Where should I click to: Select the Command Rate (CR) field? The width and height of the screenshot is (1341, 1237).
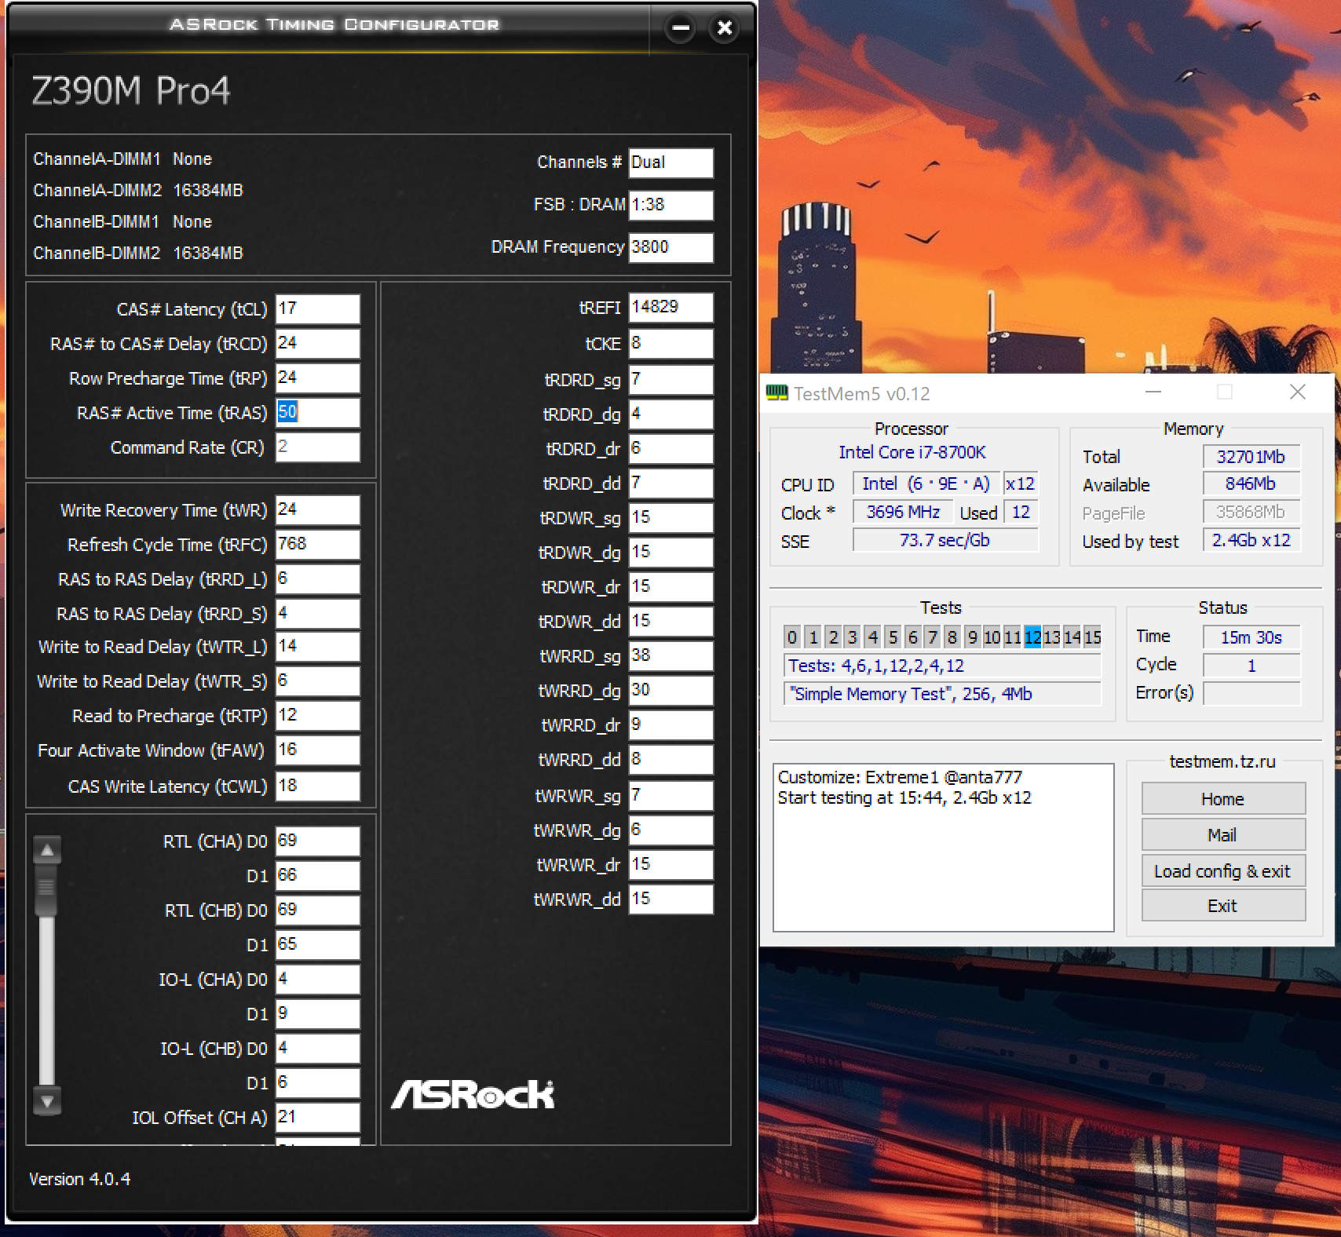pos(318,447)
